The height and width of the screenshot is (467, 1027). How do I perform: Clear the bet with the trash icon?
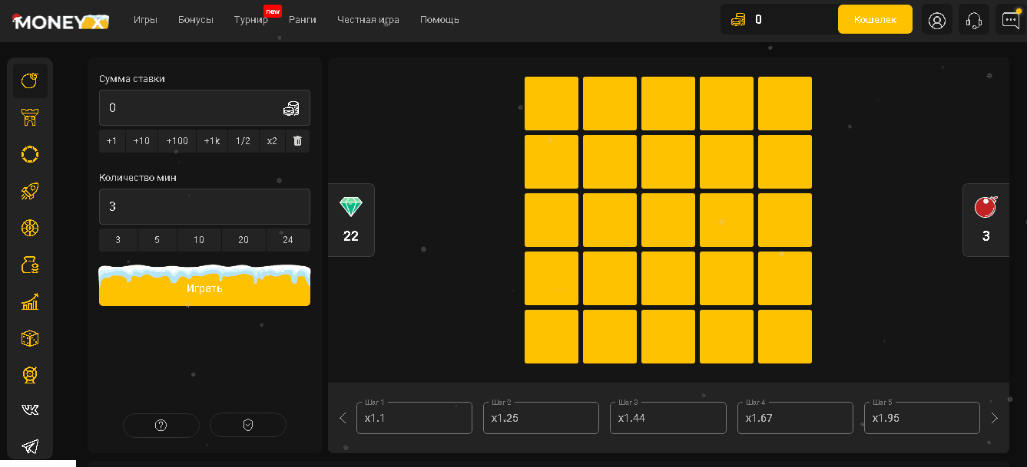(297, 141)
